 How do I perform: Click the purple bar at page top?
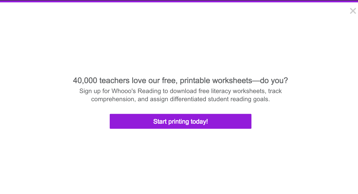[179, 1]
